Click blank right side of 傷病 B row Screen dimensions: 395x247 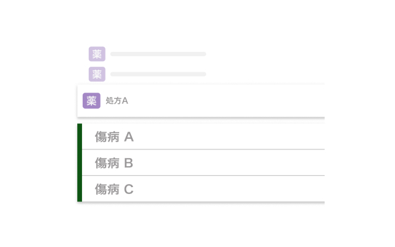tap(247, 163)
